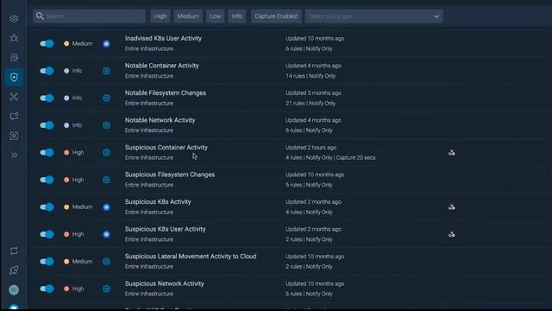552x311 pixels.
Task: Click the Kubernetes icon on Suspicious K8s User Activity
Action: (x=106, y=234)
